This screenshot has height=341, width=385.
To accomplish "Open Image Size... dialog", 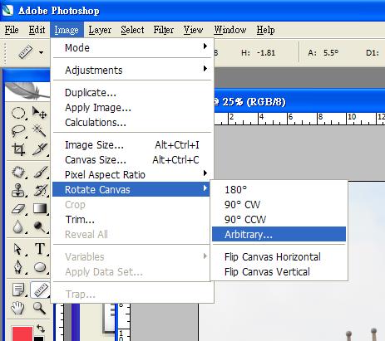I will coord(131,144).
